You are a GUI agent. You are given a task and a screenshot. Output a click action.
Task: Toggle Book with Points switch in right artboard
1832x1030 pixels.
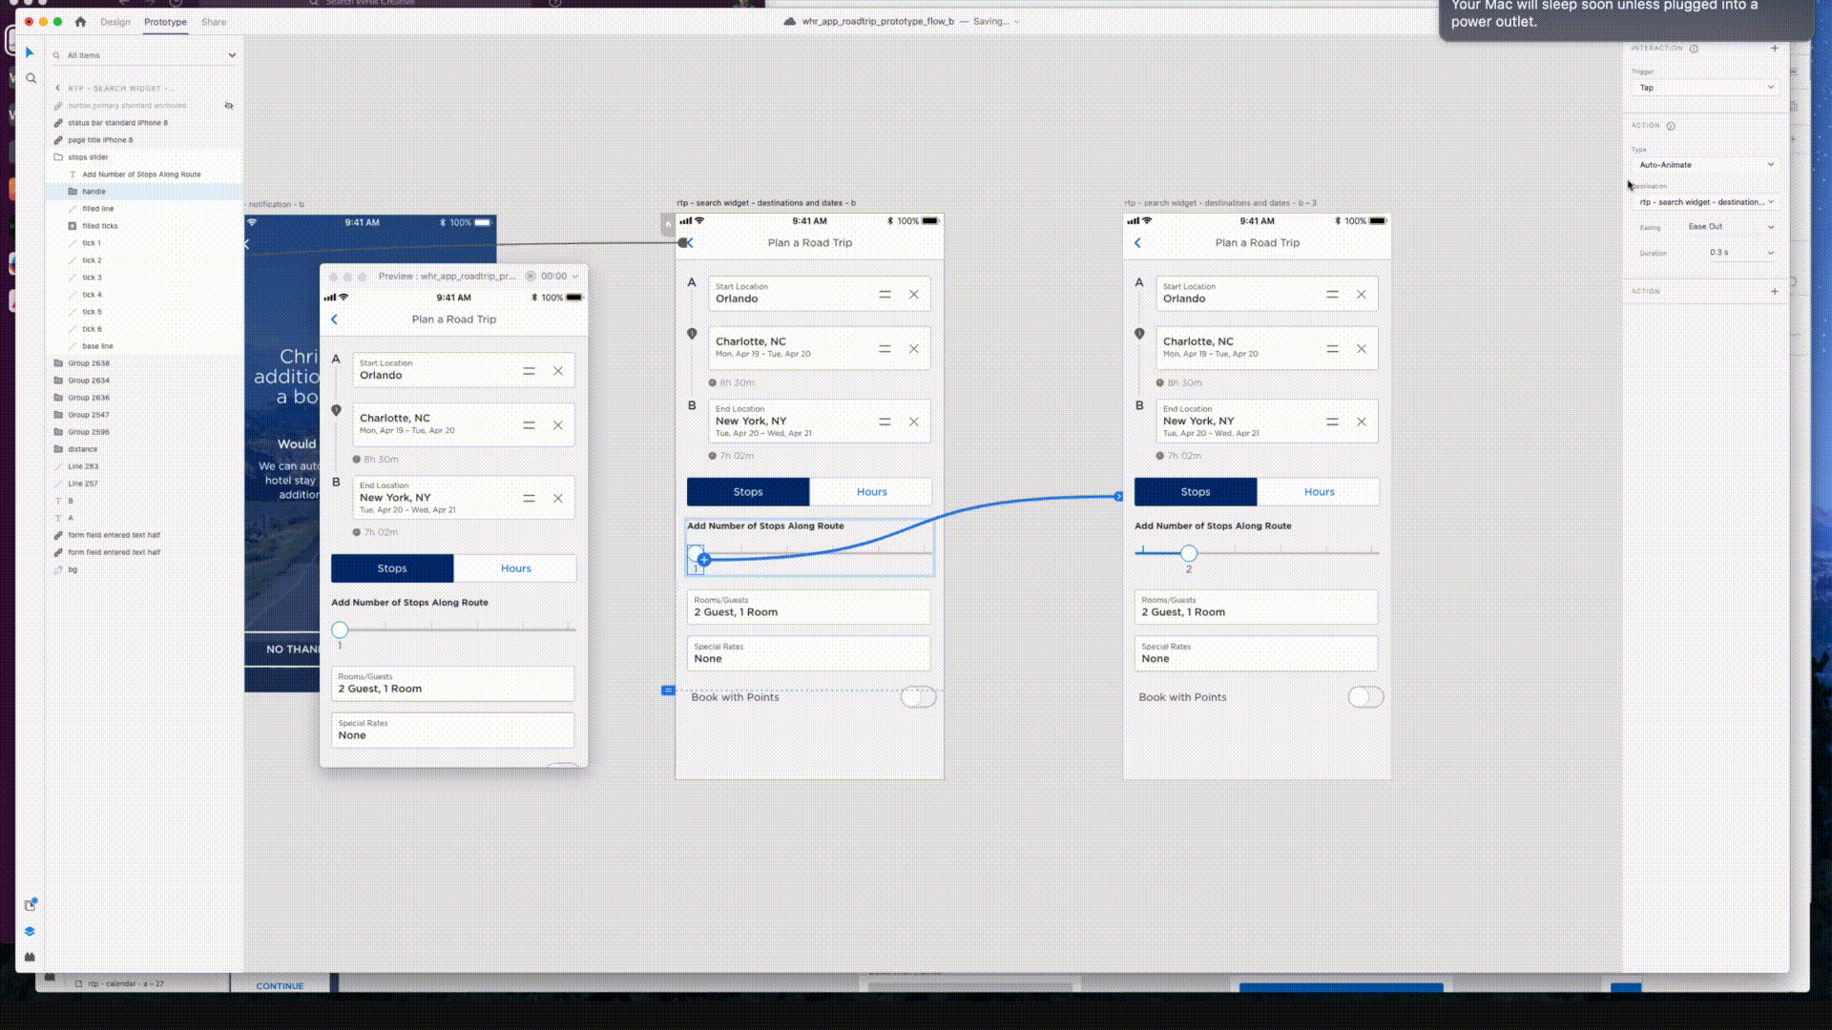[x=1364, y=697]
